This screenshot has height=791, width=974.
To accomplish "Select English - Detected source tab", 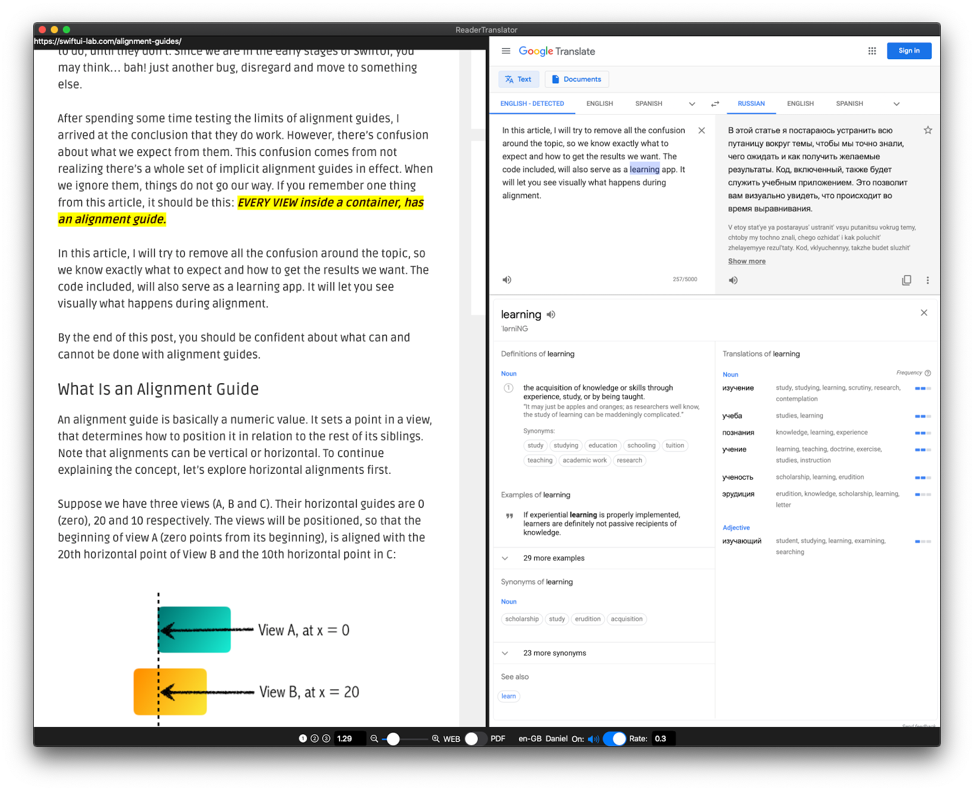I will coord(532,103).
